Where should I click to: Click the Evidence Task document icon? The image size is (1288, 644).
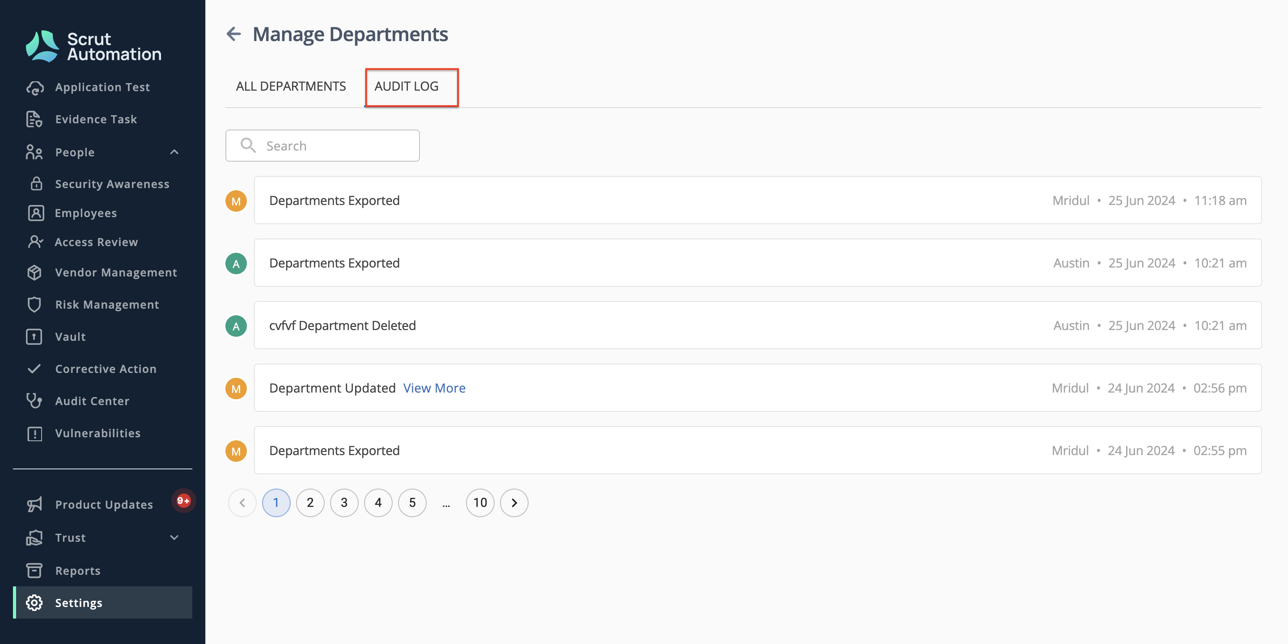click(x=34, y=119)
